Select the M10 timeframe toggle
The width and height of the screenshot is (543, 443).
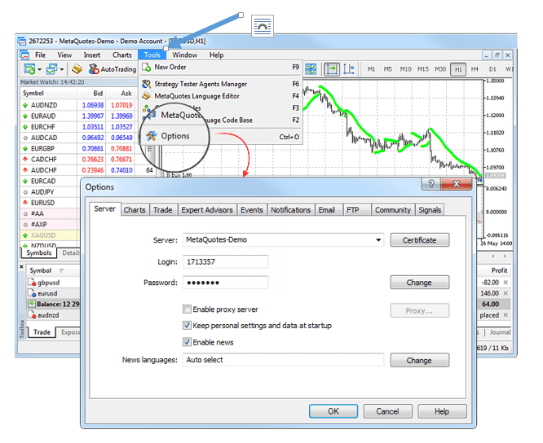(x=405, y=69)
